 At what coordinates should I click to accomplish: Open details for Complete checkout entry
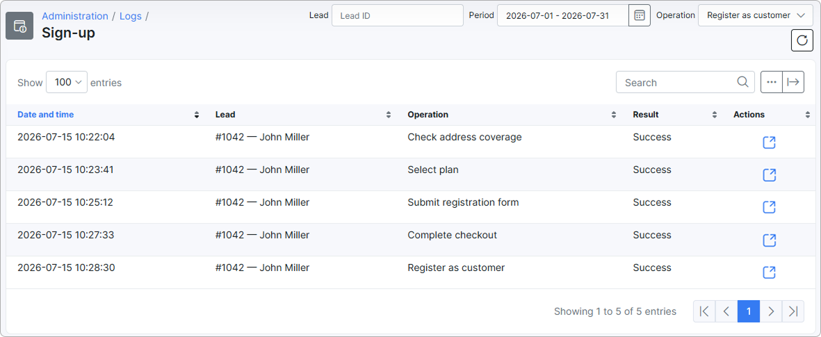769,240
